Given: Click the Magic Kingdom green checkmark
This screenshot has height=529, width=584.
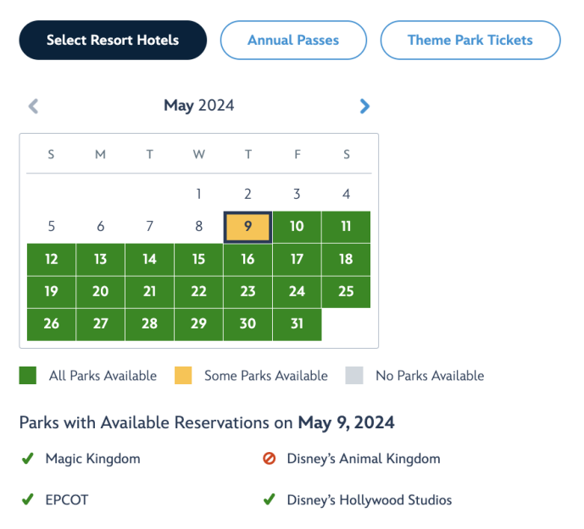Looking at the screenshot, I should [28, 458].
